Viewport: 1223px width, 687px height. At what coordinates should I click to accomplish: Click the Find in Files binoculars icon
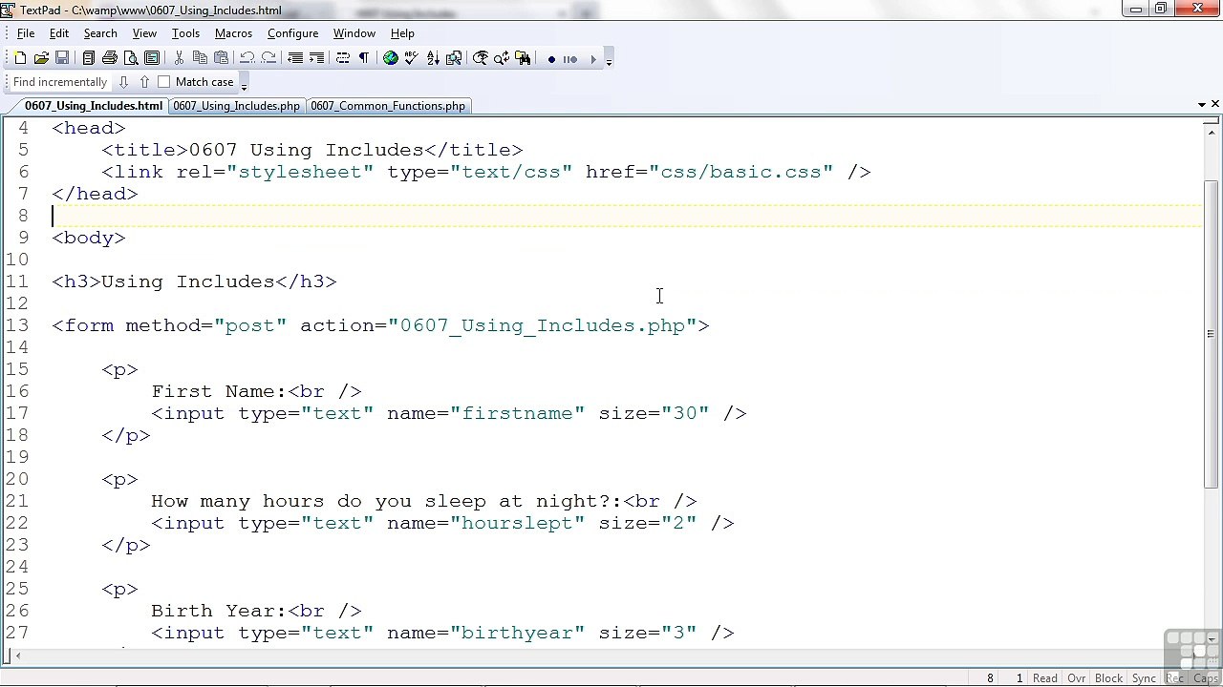coord(523,58)
